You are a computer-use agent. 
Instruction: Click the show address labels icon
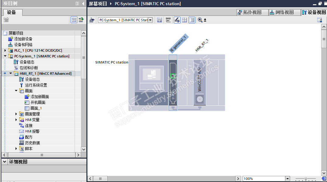tap(159, 20)
